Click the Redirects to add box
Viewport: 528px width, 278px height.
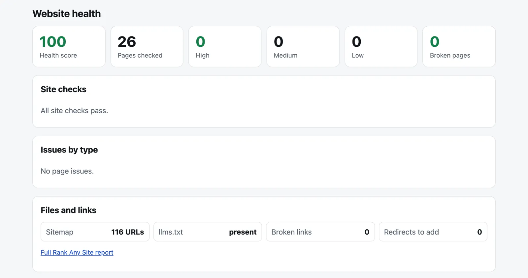(x=433, y=232)
